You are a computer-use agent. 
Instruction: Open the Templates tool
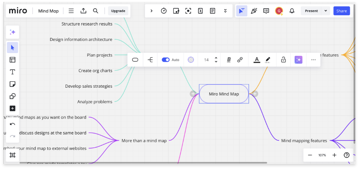click(12, 60)
